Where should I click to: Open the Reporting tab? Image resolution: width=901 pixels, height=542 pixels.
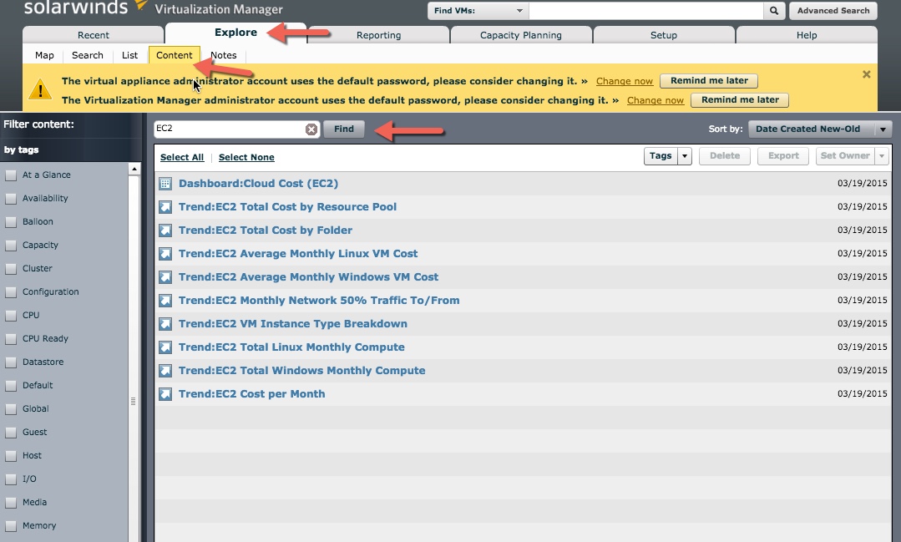click(x=378, y=35)
